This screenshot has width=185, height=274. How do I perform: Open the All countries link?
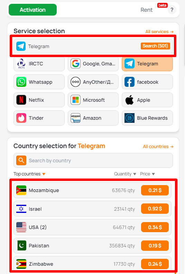tap(158, 146)
